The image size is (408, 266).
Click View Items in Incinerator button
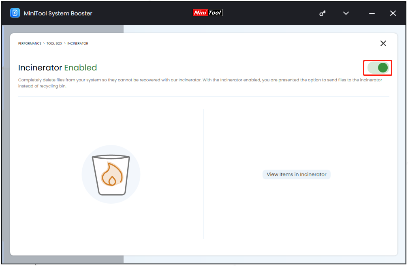296,174
